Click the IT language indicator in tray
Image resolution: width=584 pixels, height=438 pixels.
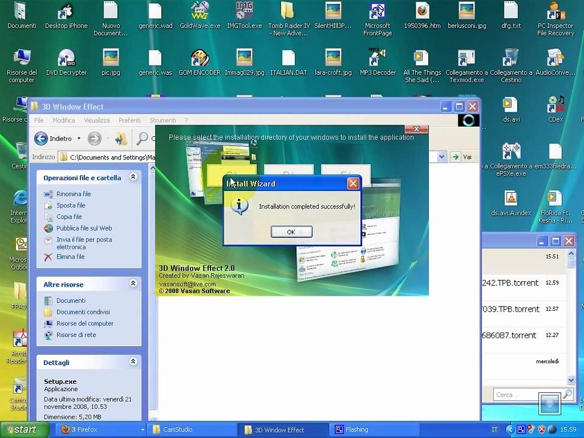tap(494, 429)
